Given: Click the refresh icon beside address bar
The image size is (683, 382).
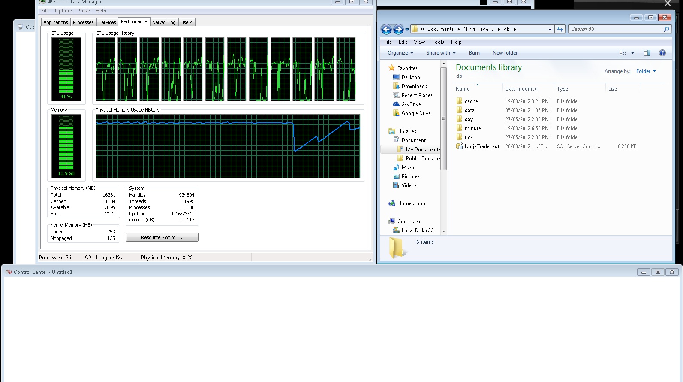Looking at the screenshot, I should tap(560, 29).
